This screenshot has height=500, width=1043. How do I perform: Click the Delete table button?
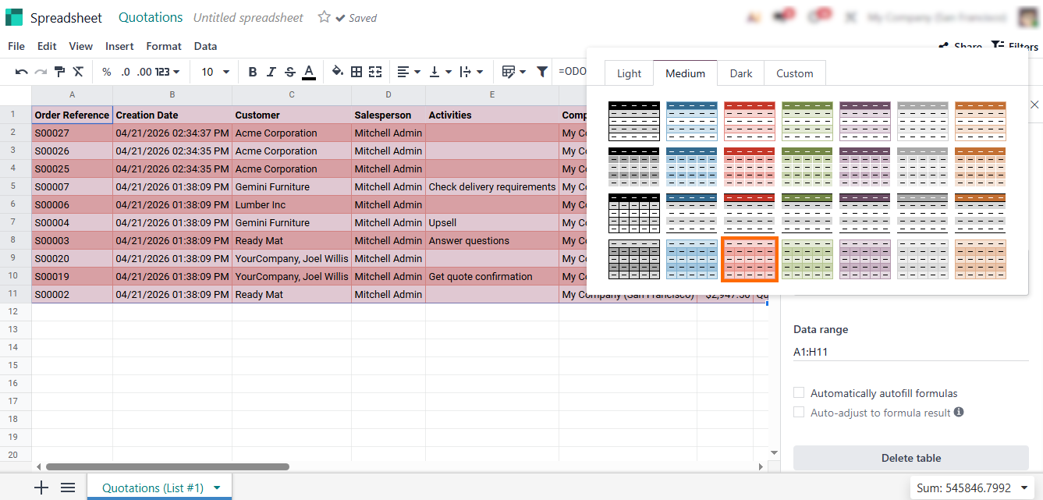(x=910, y=458)
